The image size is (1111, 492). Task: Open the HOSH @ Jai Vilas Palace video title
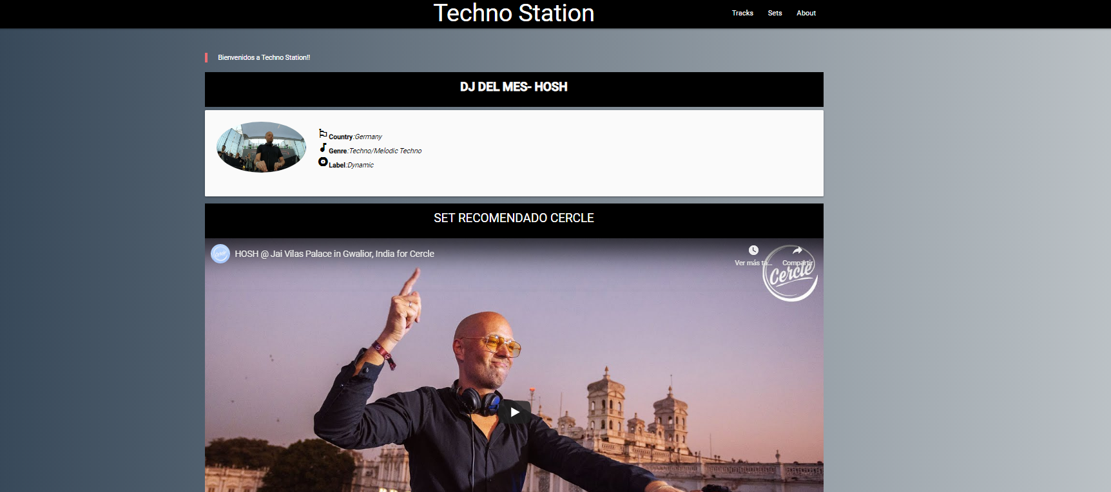coord(334,254)
